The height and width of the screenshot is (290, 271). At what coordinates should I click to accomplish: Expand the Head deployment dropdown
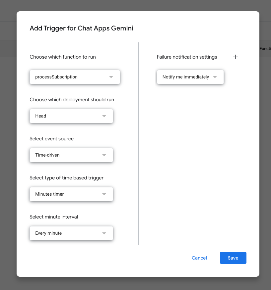tap(71, 116)
